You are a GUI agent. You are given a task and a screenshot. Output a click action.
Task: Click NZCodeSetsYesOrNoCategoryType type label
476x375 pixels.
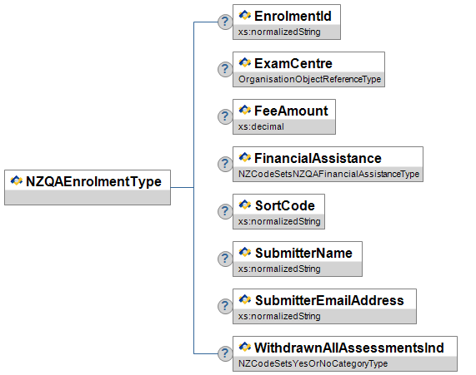[x=313, y=363]
